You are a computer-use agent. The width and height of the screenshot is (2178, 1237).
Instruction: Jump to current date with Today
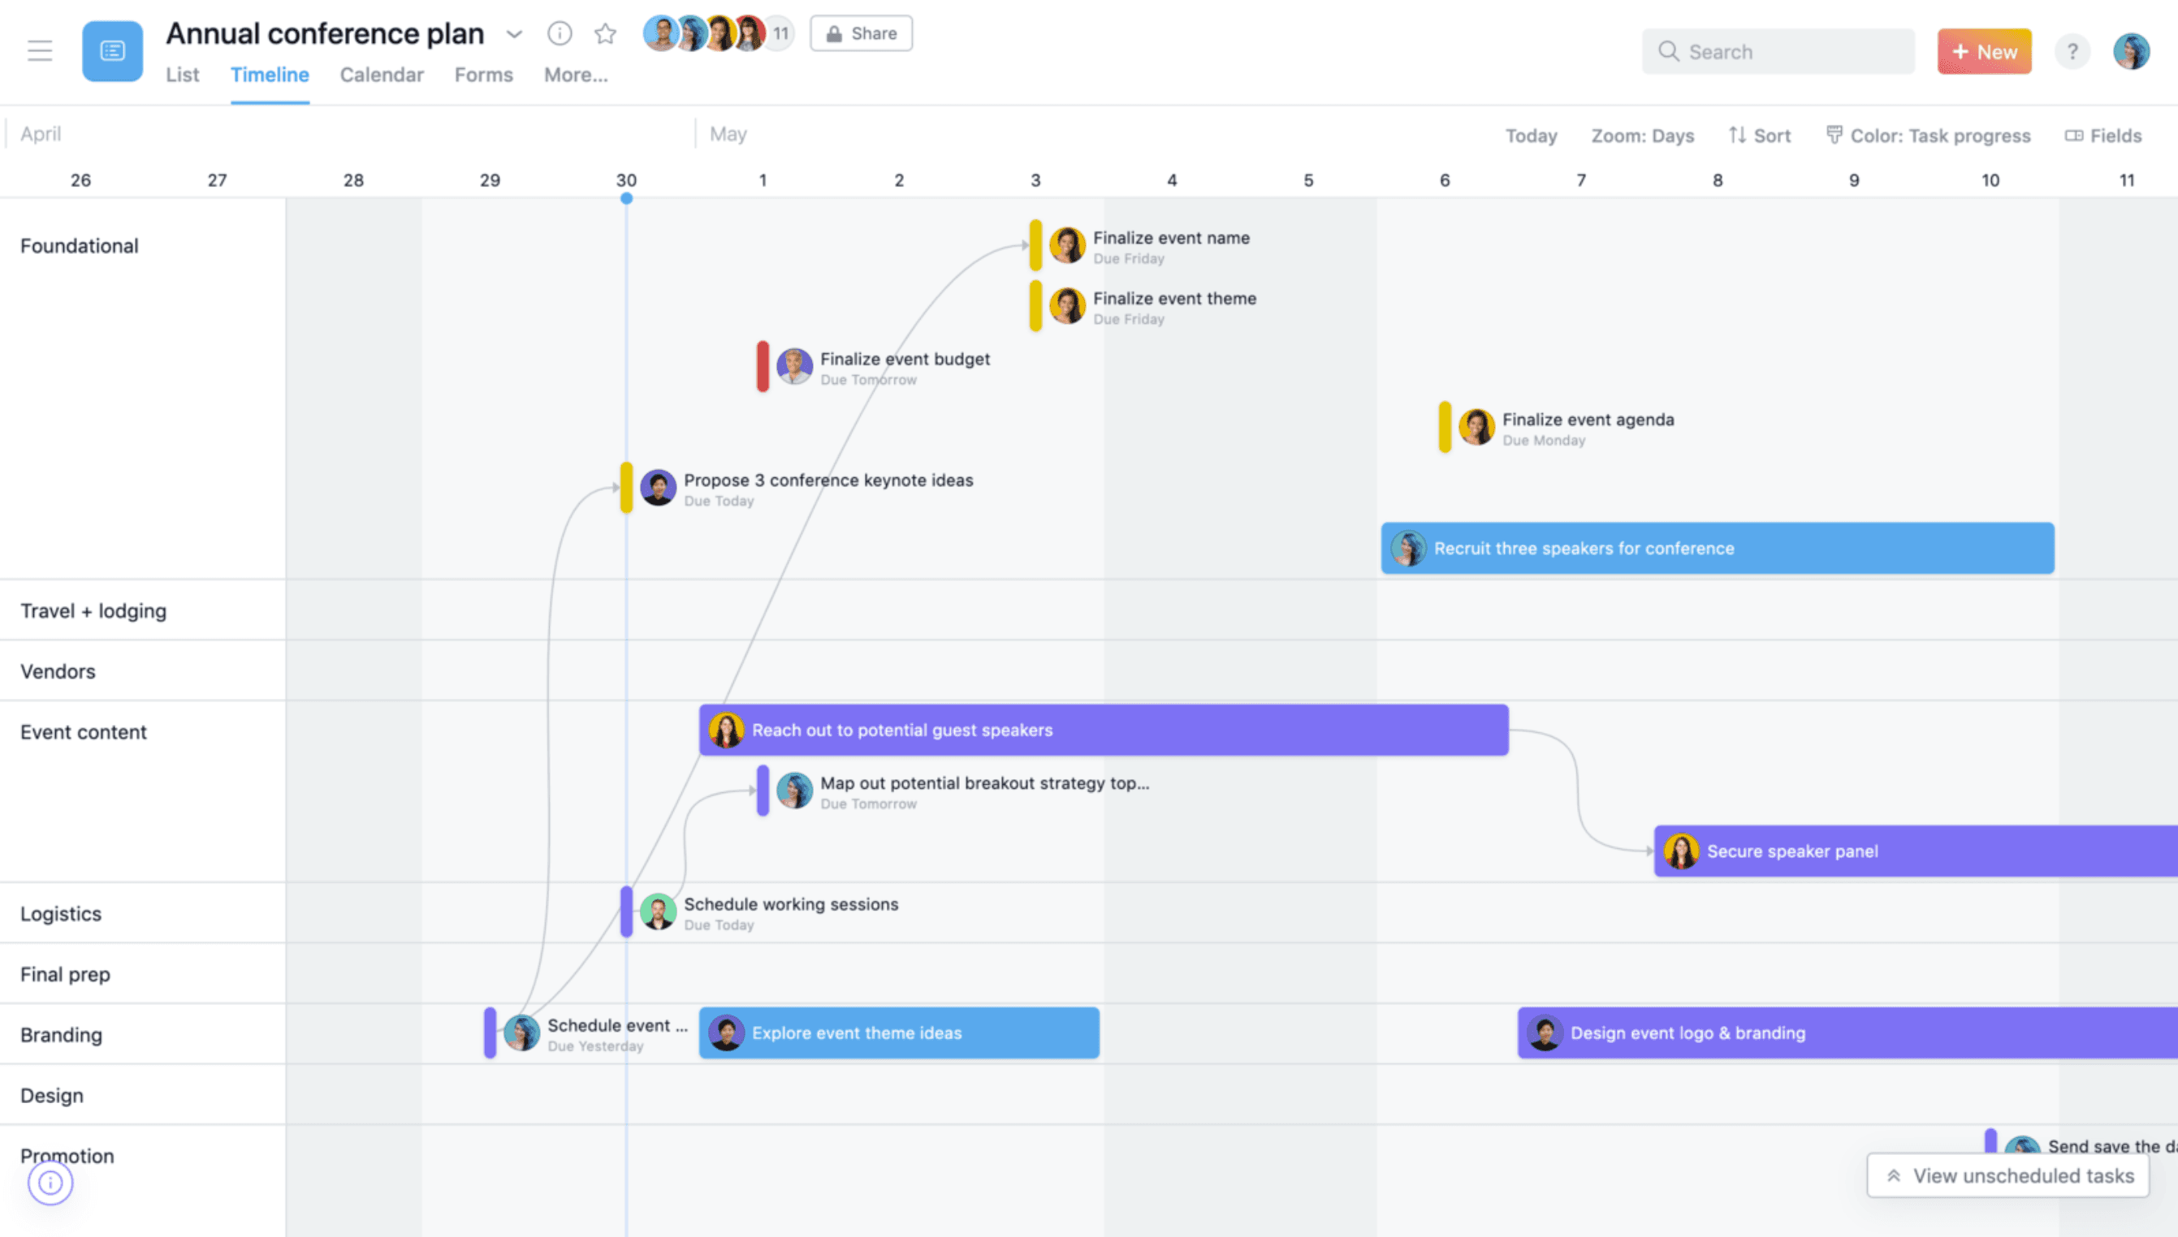pyautogui.click(x=1532, y=135)
